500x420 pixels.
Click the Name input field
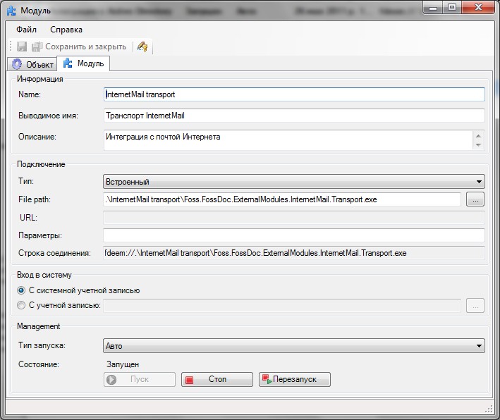[x=293, y=94]
